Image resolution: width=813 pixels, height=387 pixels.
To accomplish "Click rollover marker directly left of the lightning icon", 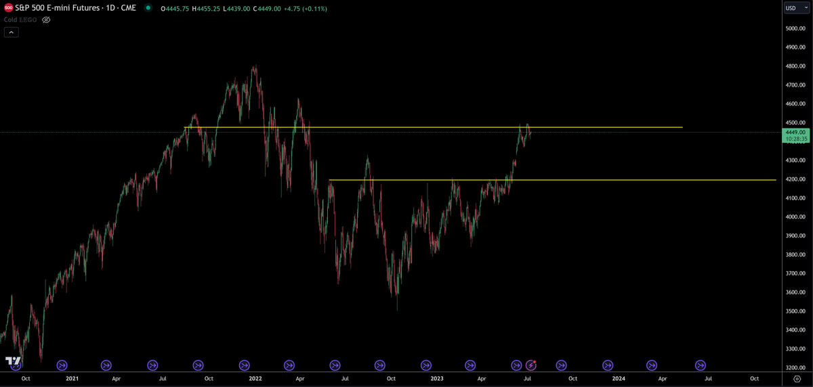I will coord(517,365).
